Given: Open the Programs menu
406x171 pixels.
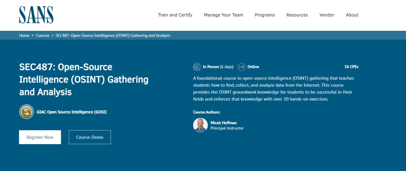Looking at the screenshot, I should point(265,15).
